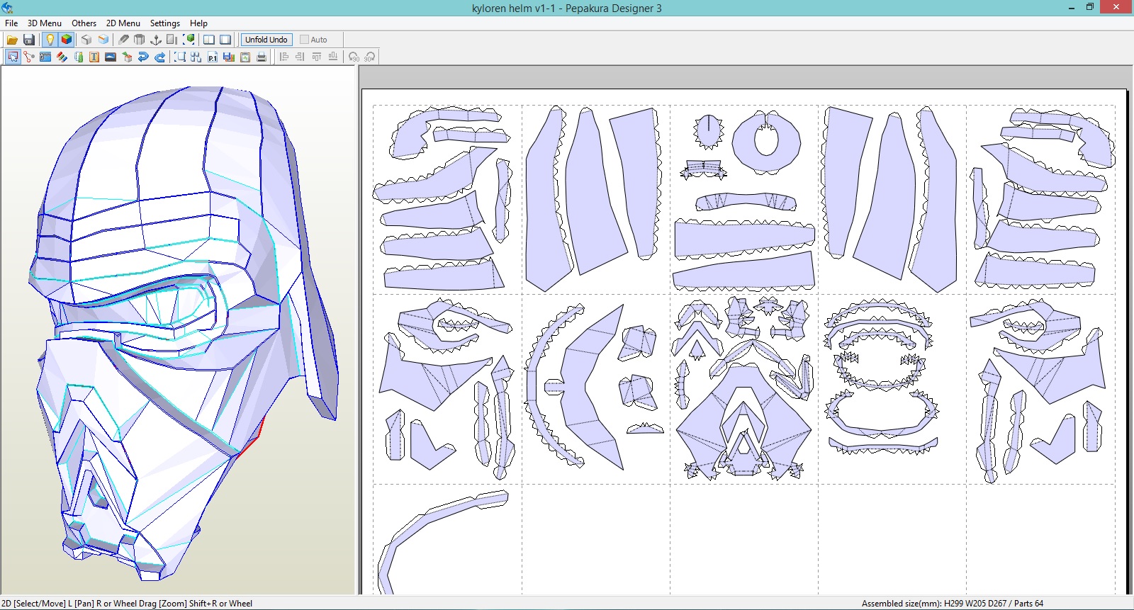
Task: Click the fit-to-frame bracket icon
Action: pos(180,57)
